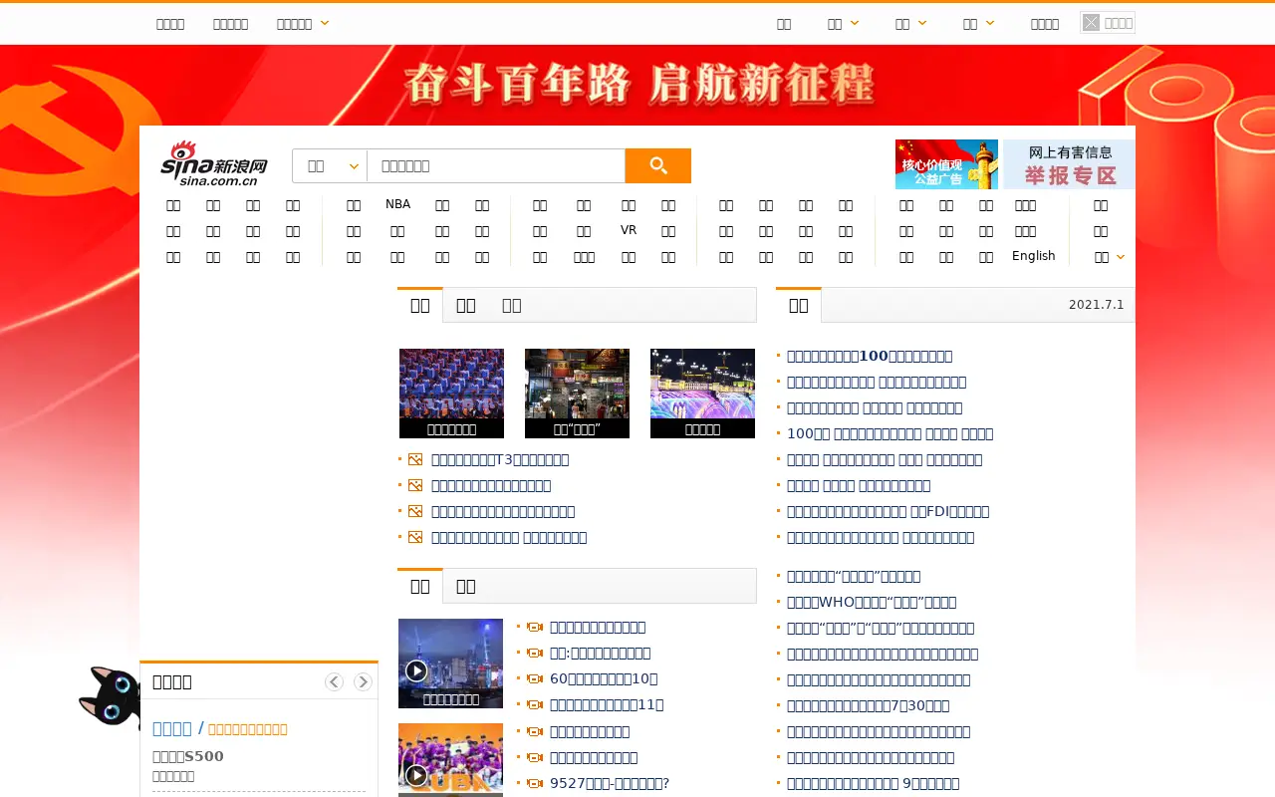The width and height of the screenshot is (1275, 797).
Task: Open the headline mentioning T3
Action: (x=500, y=459)
